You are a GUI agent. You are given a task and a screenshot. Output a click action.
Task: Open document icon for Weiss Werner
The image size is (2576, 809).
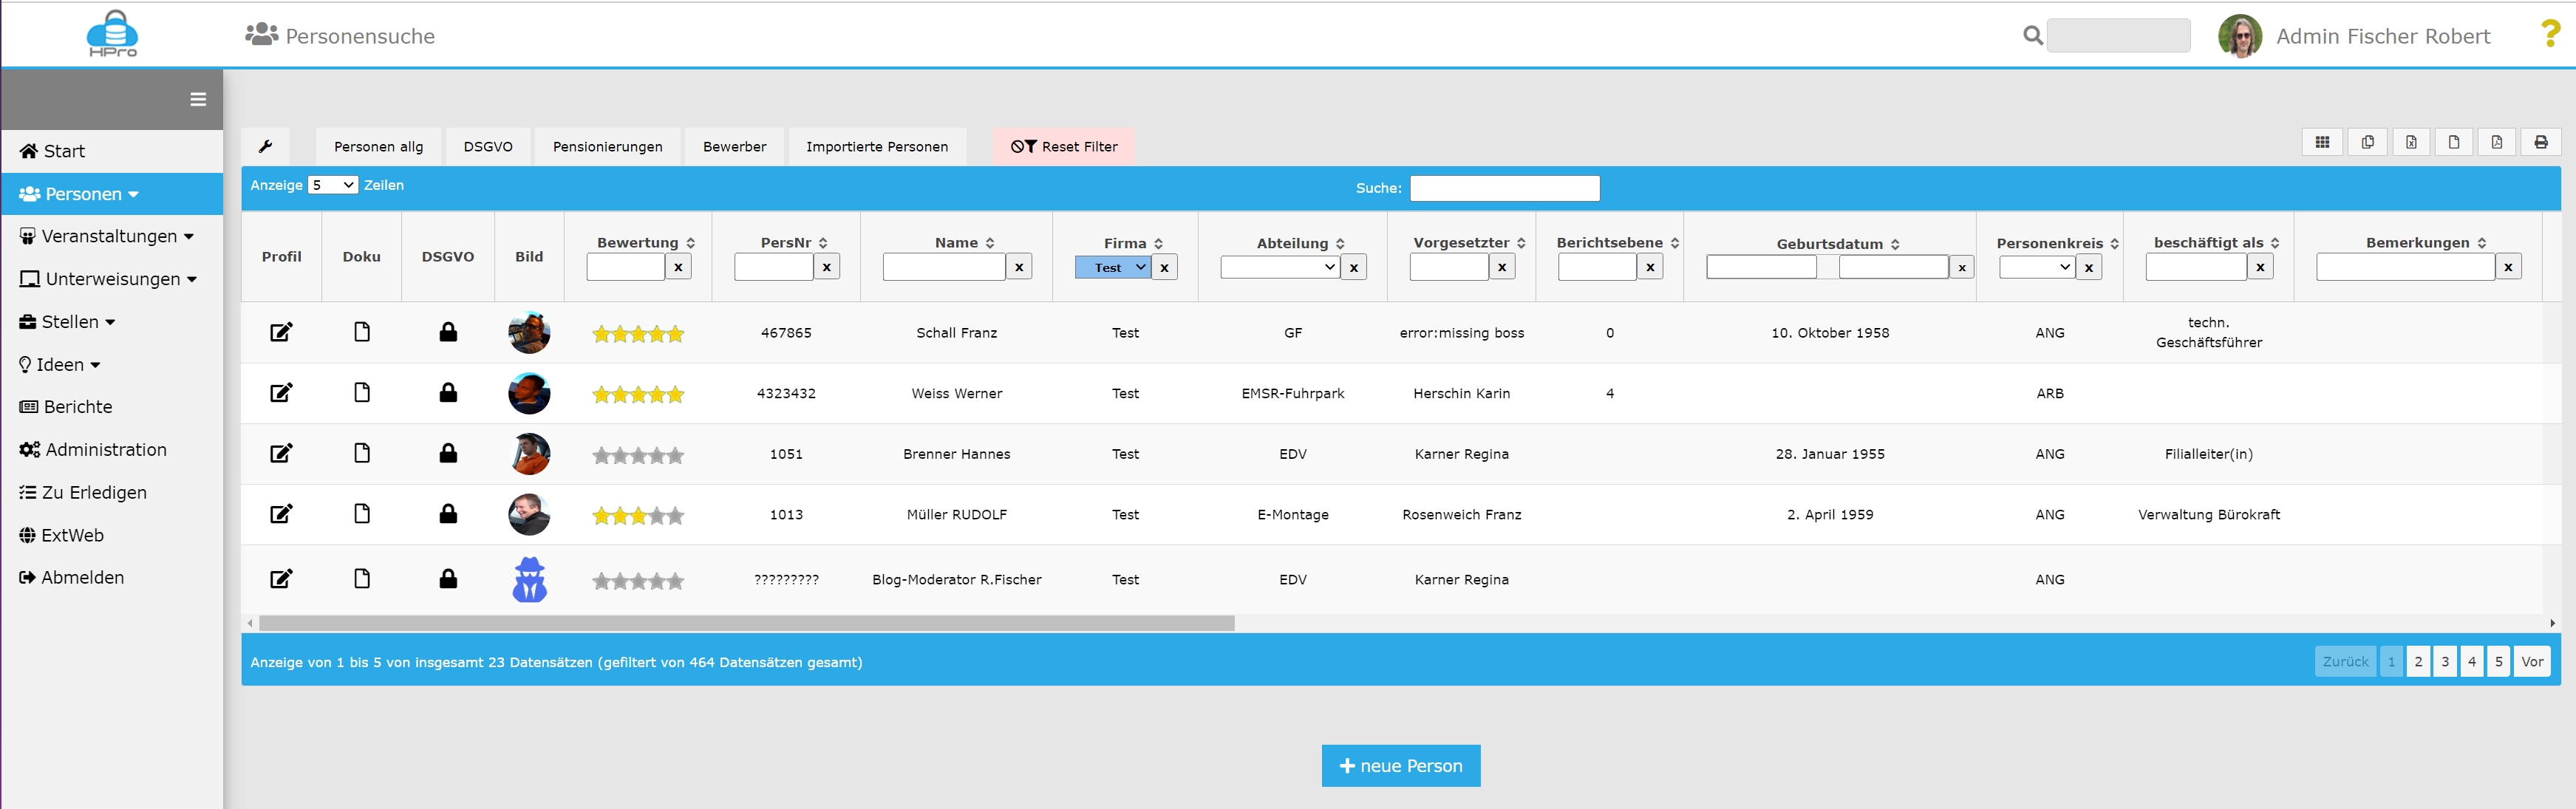tap(362, 393)
